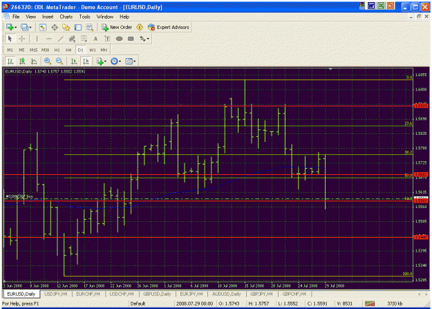The width and height of the screenshot is (432, 309).
Task: Open the Window menu
Action: (104, 17)
